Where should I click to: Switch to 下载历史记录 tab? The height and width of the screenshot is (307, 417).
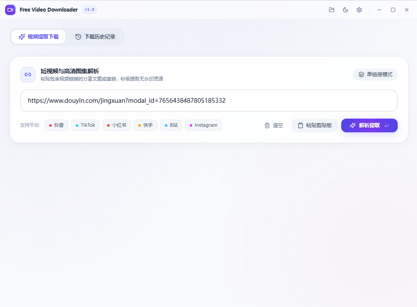[95, 37]
